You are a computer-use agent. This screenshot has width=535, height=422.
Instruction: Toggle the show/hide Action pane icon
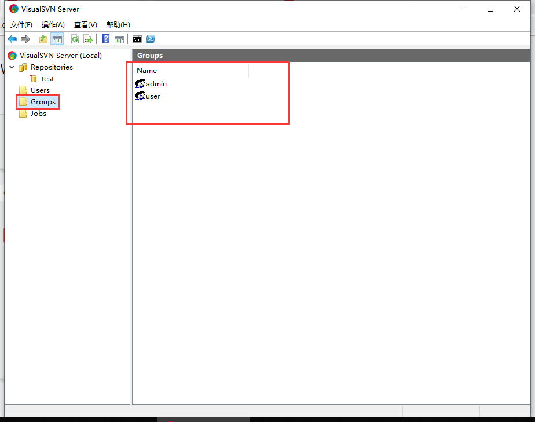119,39
